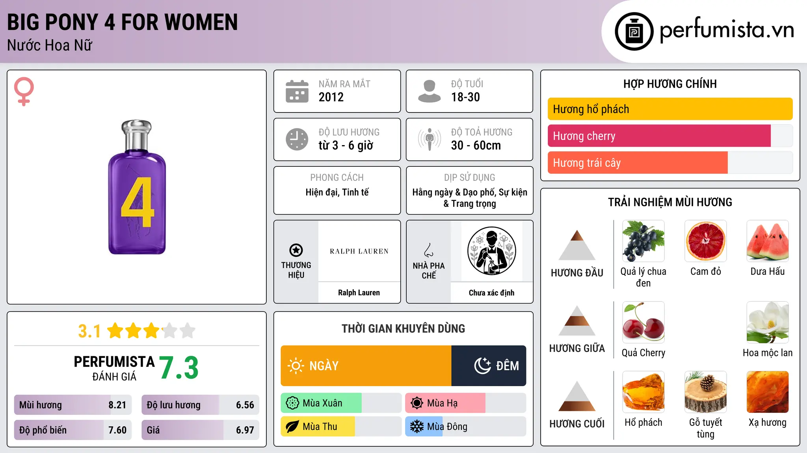The height and width of the screenshot is (453, 807).
Task: Click the clock icon beside Độ lưu hương
Action: 297,139
